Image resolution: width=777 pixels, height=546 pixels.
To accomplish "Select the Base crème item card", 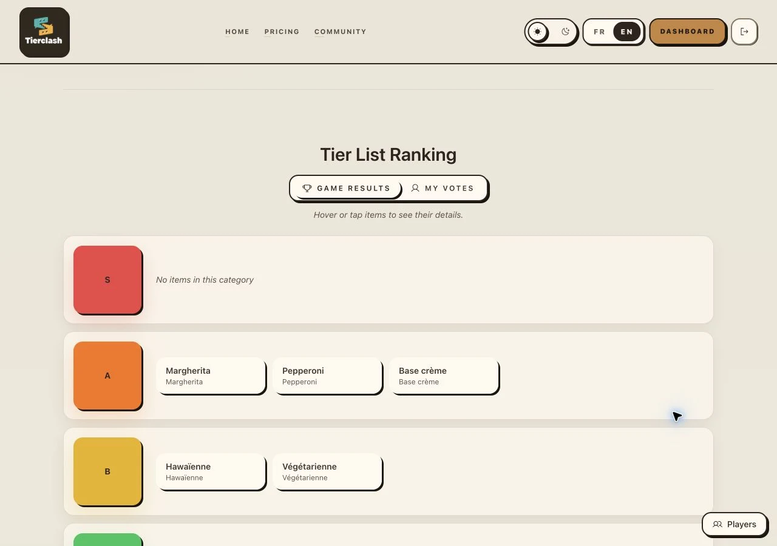I will [x=444, y=376].
